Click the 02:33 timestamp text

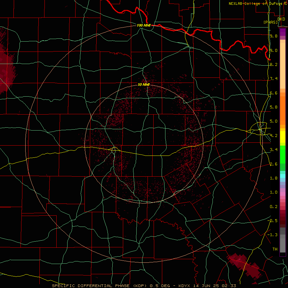pyautogui.click(x=229, y=286)
